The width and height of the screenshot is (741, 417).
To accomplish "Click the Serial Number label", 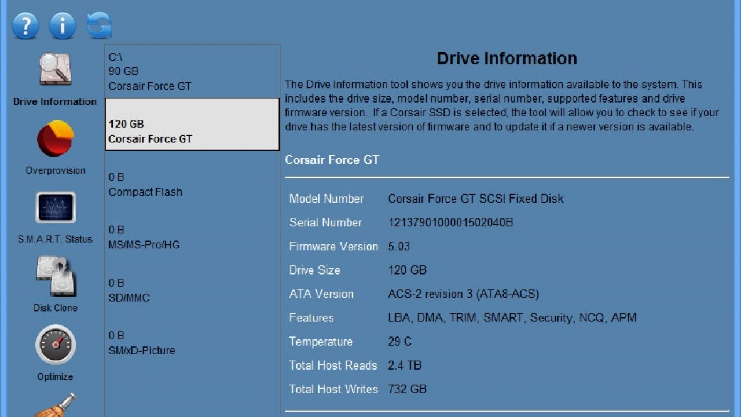I will [x=325, y=222].
